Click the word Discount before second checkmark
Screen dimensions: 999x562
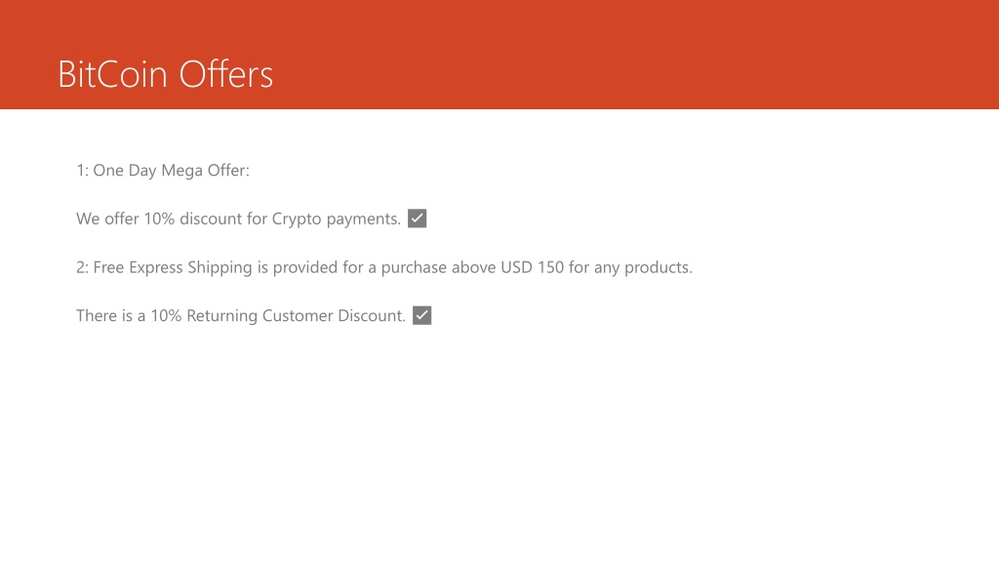[x=372, y=315]
